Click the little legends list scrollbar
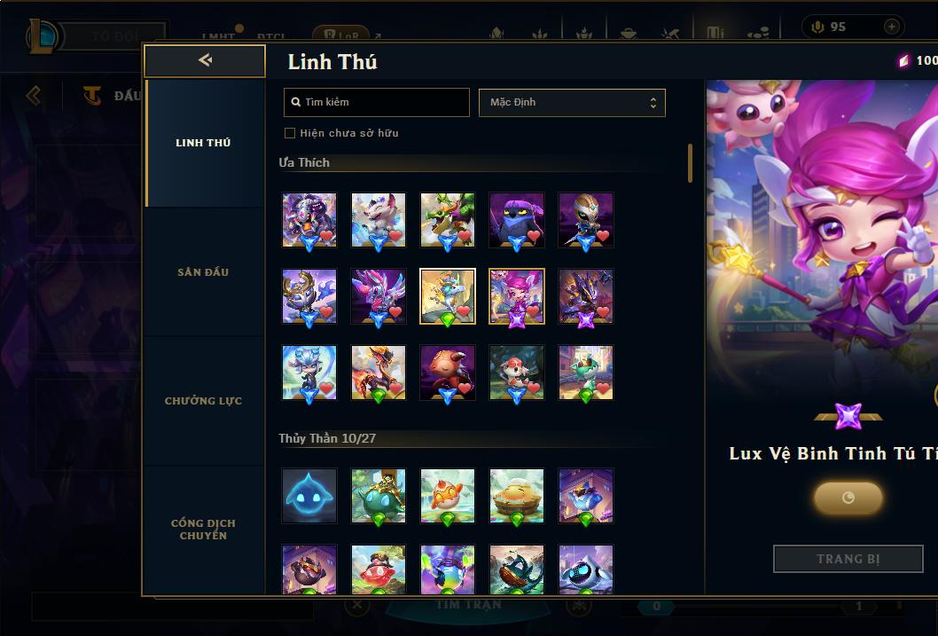 pos(690,162)
